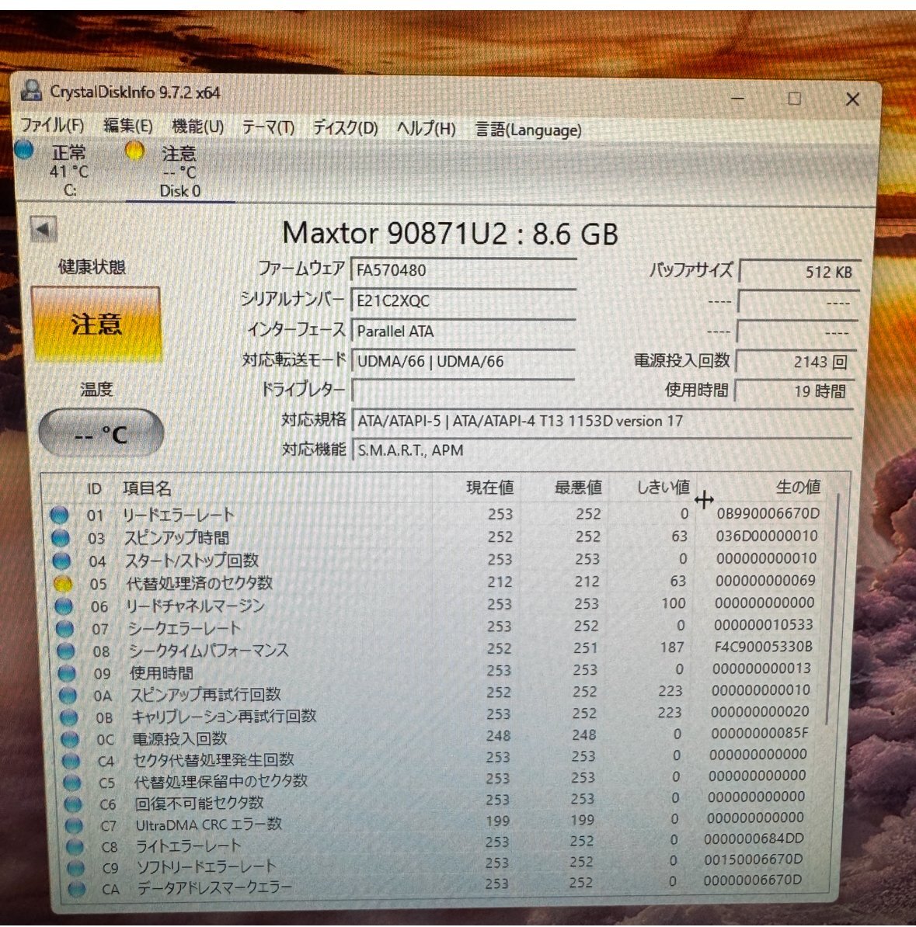The image size is (916, 927).
Task: Click raw value 000000010533
Action: coord(763,625)
